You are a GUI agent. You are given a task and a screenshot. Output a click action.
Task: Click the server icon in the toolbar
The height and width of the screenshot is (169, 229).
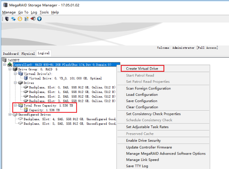(x=7, y=19)
